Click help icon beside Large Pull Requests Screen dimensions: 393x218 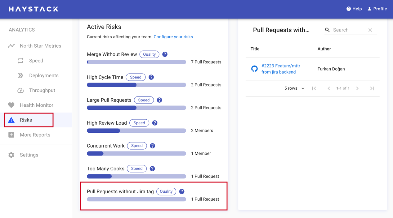click(x=159, y=100)
